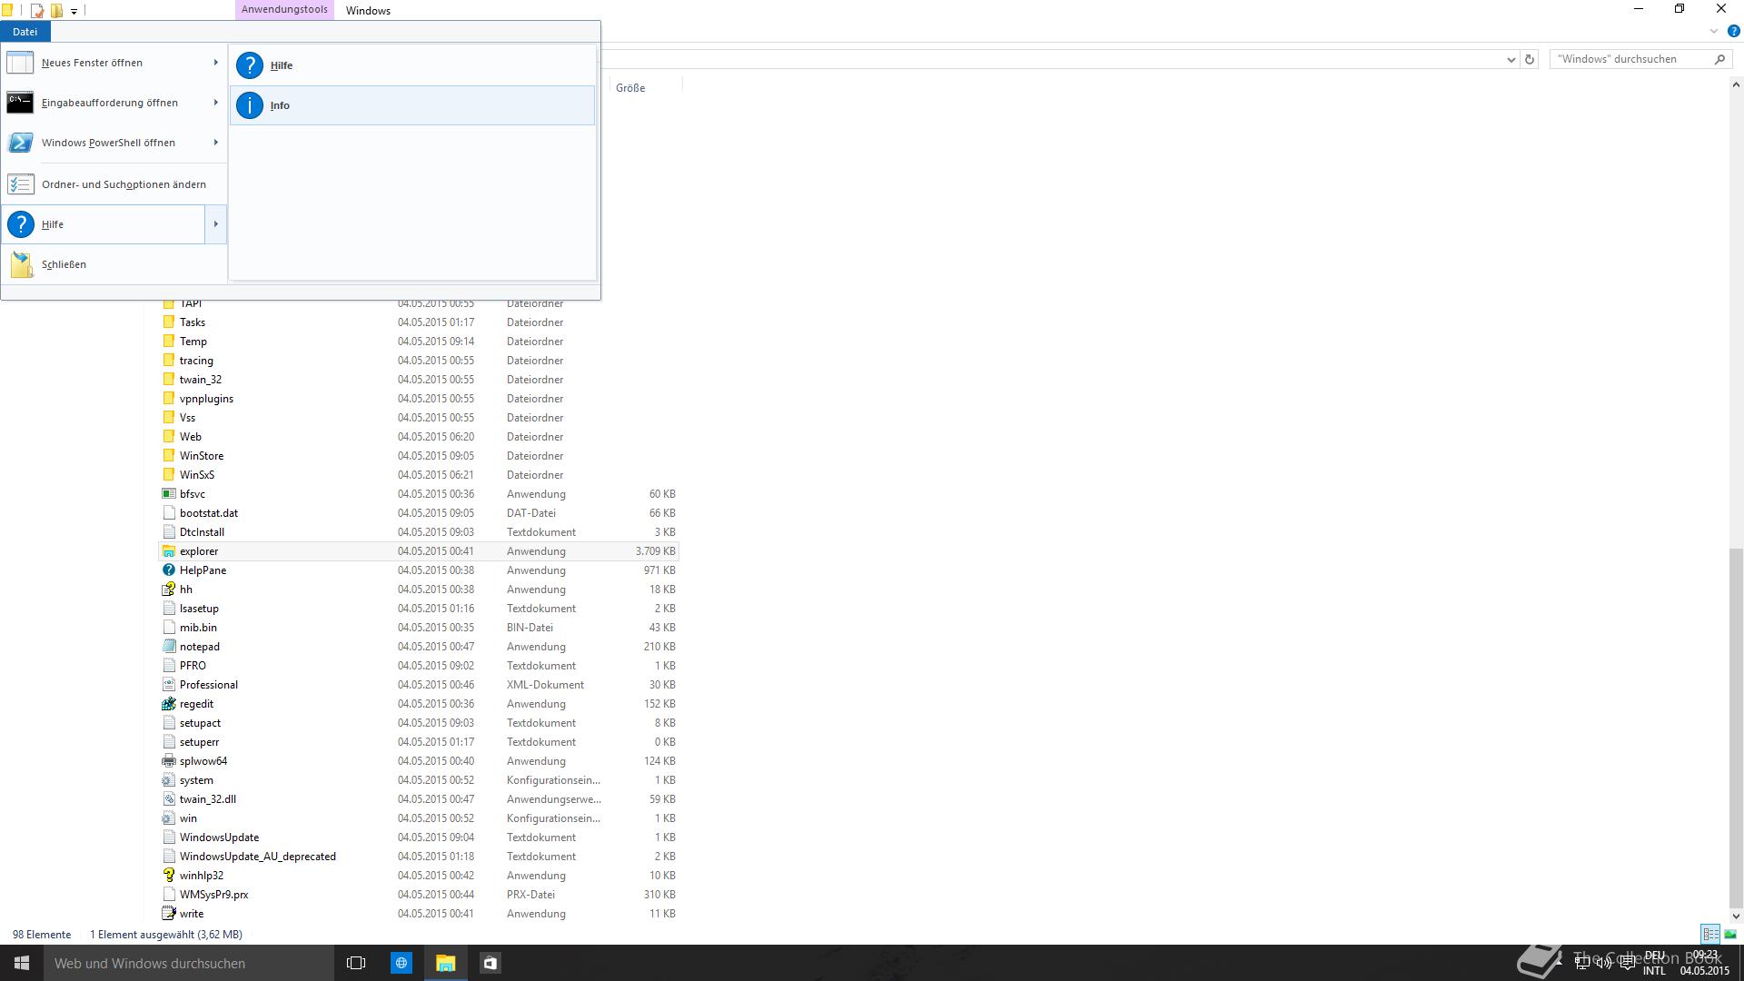Open Task View from the taskbar
1744x981 pixels.
[x=356, y=963]
